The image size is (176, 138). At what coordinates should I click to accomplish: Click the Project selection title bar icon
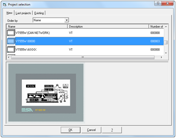5,5
